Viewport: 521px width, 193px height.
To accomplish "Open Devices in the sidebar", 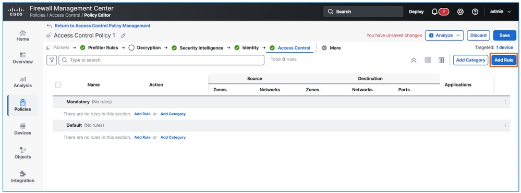I will tap(22, 129).
